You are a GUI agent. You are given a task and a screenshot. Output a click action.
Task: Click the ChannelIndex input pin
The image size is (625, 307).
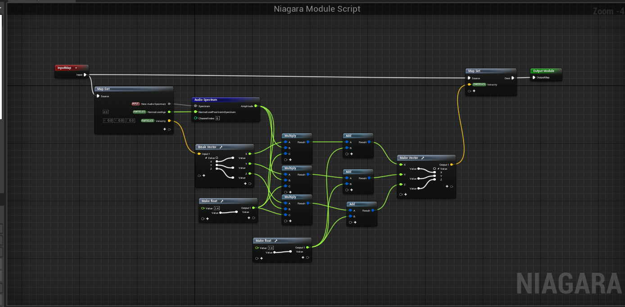pos(195,118)
